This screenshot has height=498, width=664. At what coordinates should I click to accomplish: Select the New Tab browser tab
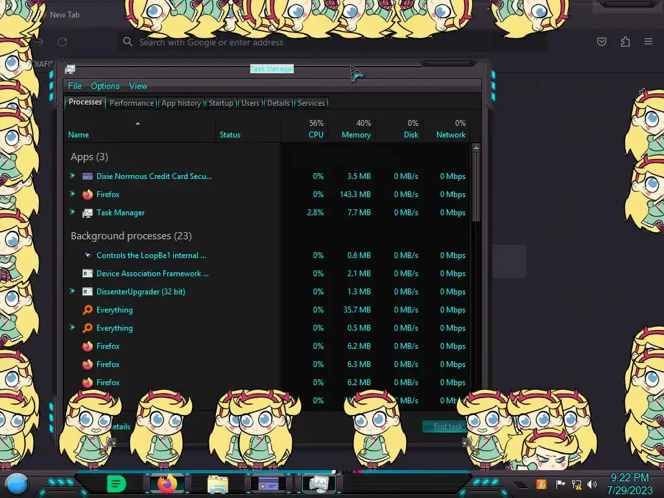pyautogui.click(x=65, y=15)
